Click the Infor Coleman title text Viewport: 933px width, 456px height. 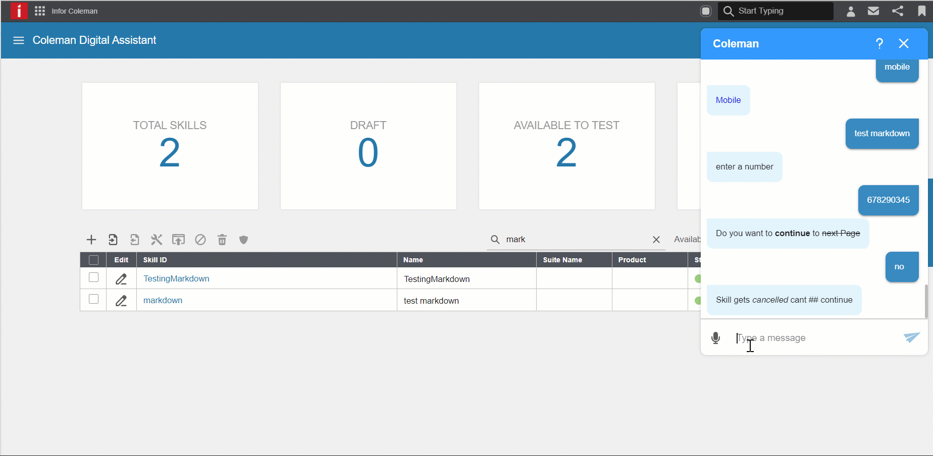tap(75, 11)
